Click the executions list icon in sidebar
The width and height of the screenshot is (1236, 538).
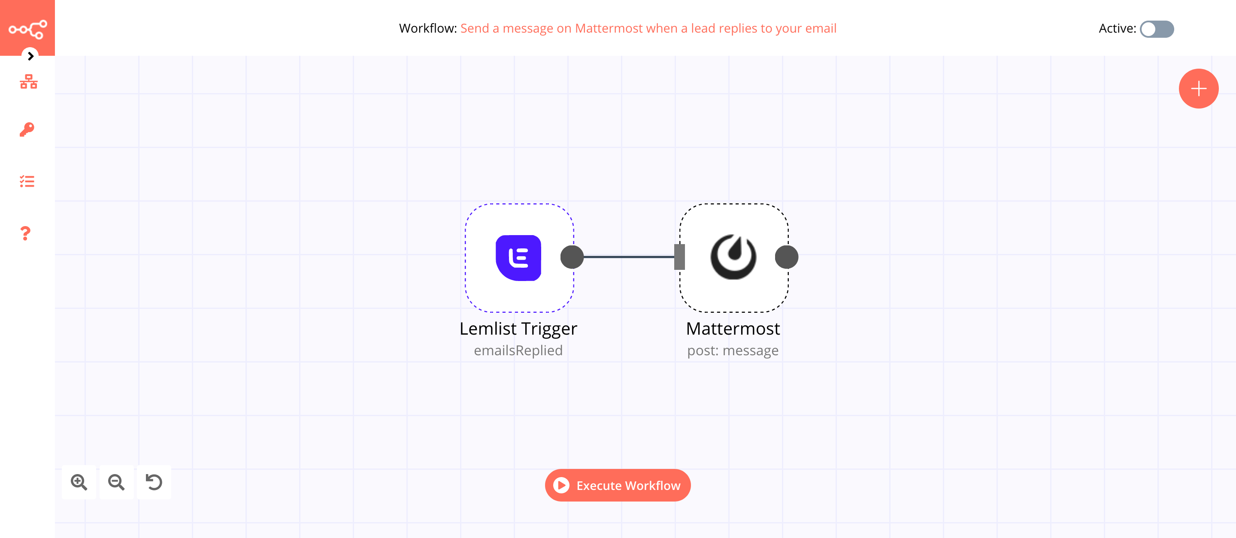(x=27, y=182)
